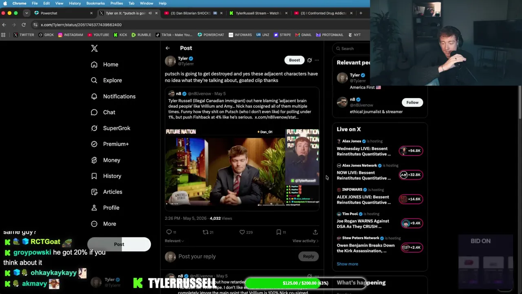The height and width of the screenshot is (294, 522).
Task: Switch to the Powerchat tab
Action: pos(64,13)
